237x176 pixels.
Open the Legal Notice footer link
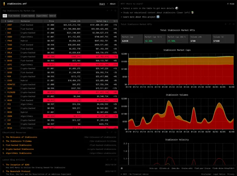point(219,174)
